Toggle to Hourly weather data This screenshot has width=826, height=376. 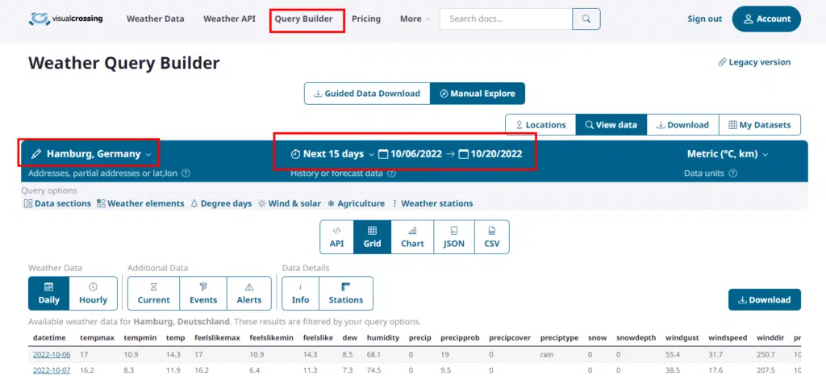(94, 294)
